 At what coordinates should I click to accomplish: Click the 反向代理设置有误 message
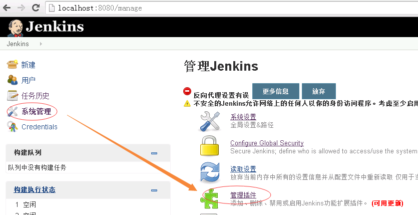(221, 95)
